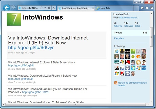Click the vertical scrollbar down arrow
Screen dimensions: 156x109
(152, 101)
